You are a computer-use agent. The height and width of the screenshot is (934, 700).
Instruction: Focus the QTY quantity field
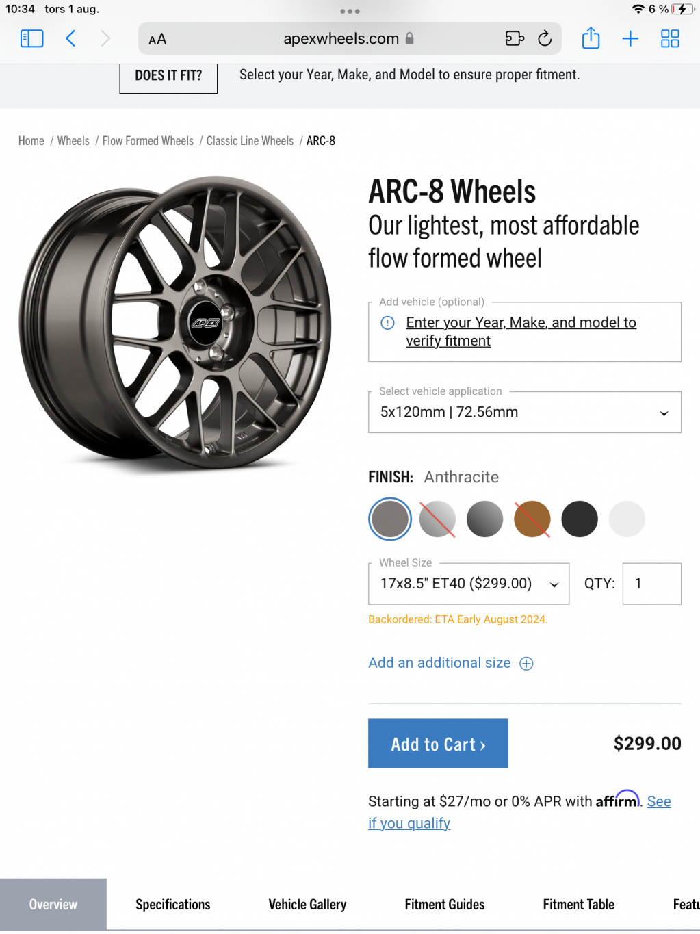click(651, 584)
